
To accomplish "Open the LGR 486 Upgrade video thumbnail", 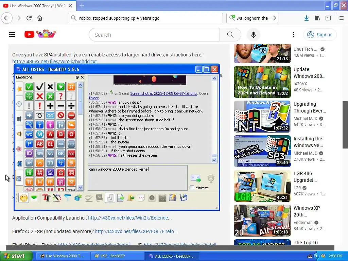I will pos(262,186).
